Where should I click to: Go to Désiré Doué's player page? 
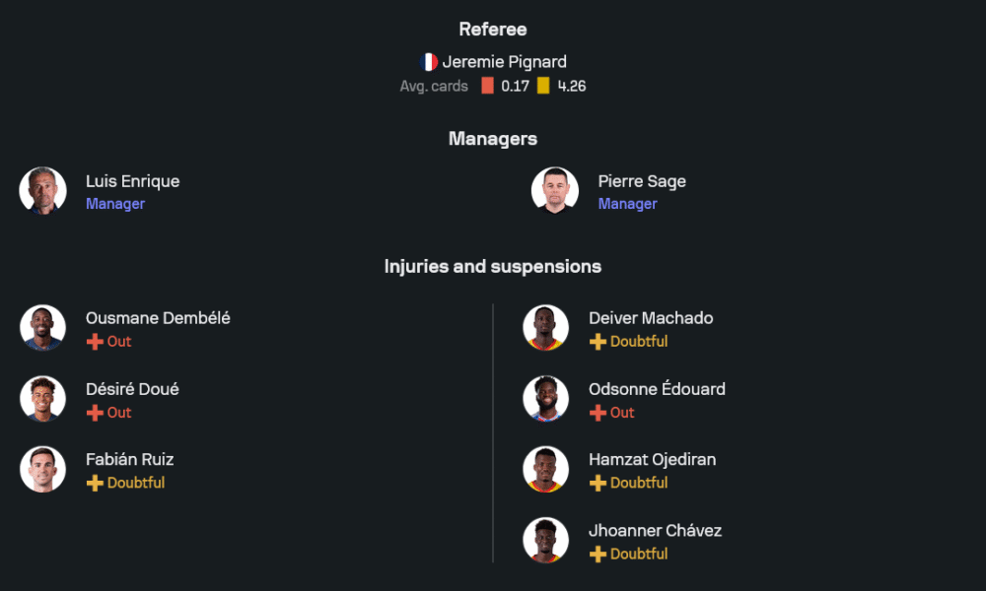click(132, 389)
